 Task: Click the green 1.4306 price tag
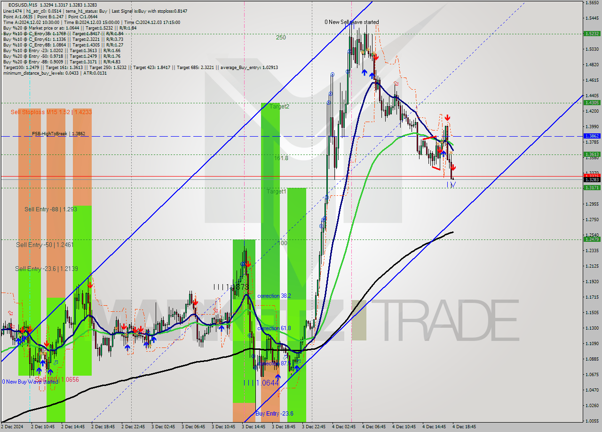pos(591,102)
